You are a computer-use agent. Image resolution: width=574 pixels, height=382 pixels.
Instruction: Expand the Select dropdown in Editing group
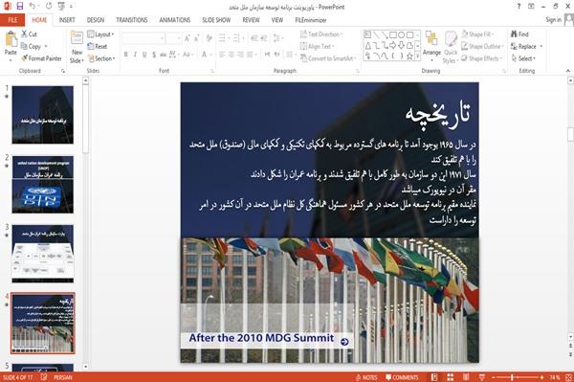point(523,58)
